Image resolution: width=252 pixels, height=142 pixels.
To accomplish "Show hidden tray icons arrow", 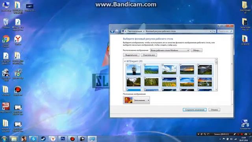I will pyautogui.click(x=220, y=139).
